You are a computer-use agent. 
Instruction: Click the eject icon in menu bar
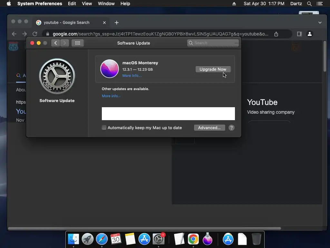[x=234, y=4]
